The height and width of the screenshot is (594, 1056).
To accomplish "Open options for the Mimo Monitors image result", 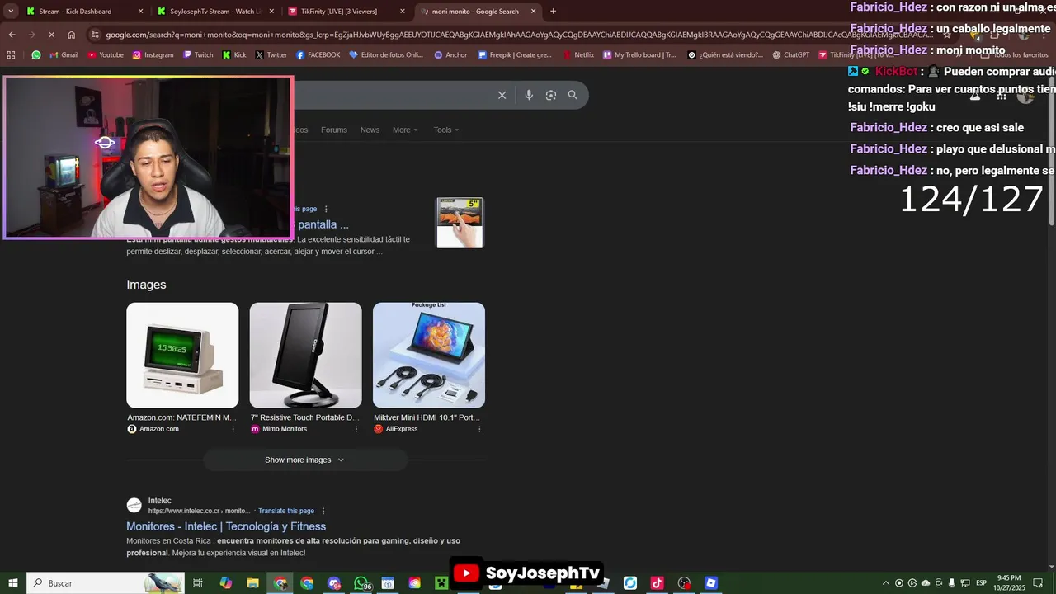I will point(356,429).
